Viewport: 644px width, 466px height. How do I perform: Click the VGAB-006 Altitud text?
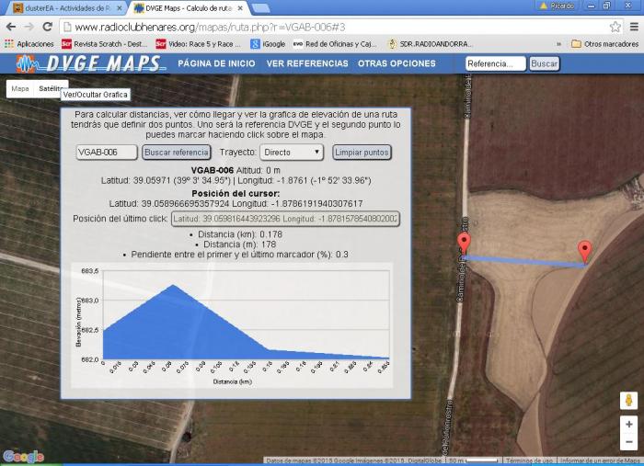[236, 170]
